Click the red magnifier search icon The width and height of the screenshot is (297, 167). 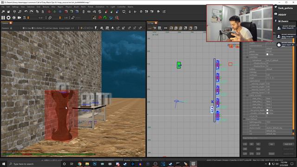tap(117, 18)
